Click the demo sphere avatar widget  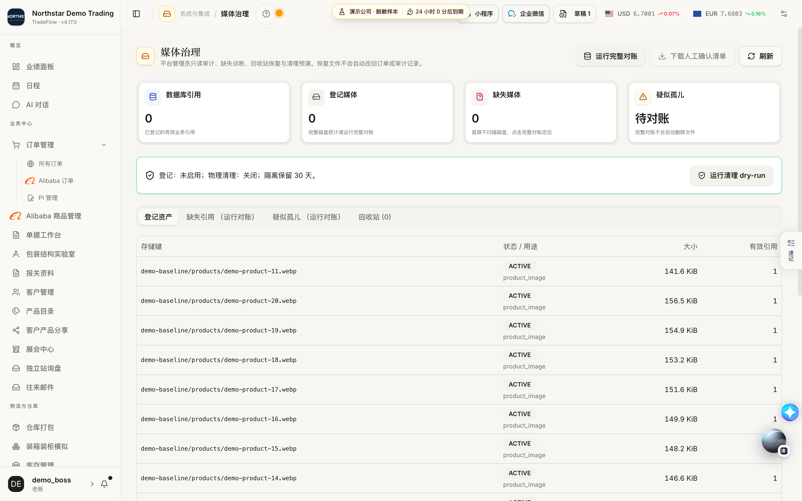coord(774,441)
